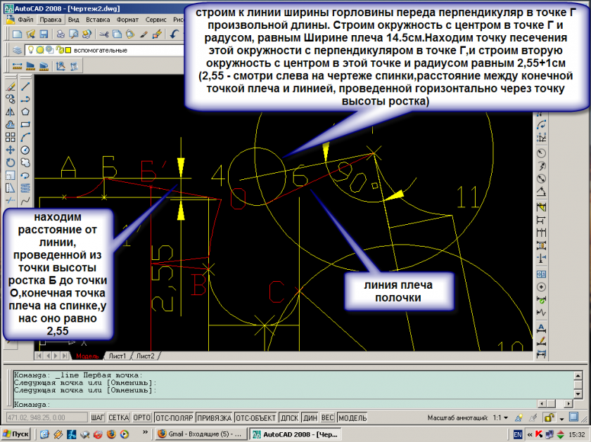The height and width of the screenshot is (442, 591).
Task: Open the Layer Properties Manager icon
Action: [x=17, y=50]
